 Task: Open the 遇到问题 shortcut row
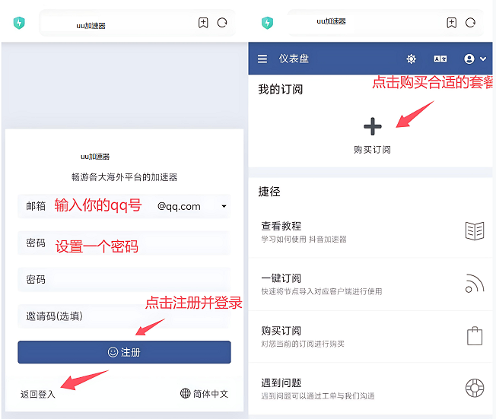[370, 389]
